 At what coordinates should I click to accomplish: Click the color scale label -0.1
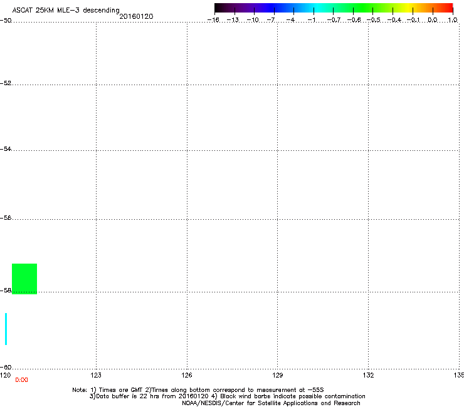413,20
